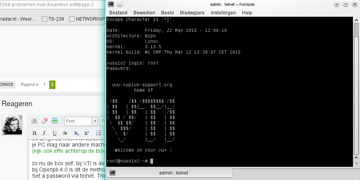
Task: Toggle the round pin button next to Konsole icon
Action: click(x=119, y=4)
